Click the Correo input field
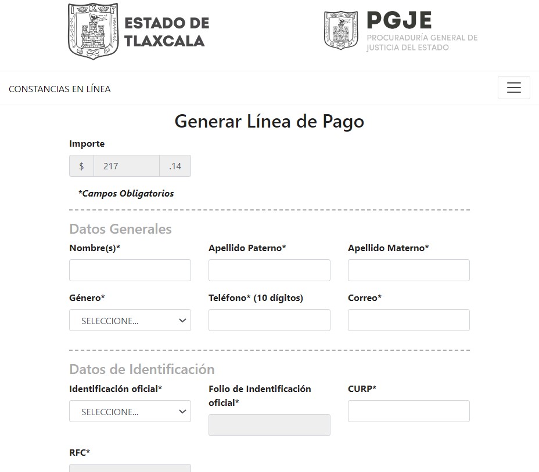The height and width of the screenshot is (472, 539). click(408, 320)
